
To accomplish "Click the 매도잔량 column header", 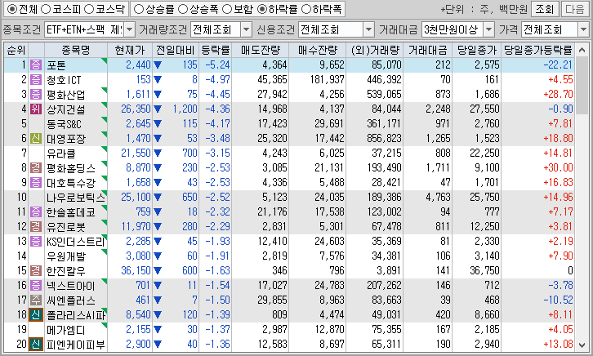I will (261, 50).
